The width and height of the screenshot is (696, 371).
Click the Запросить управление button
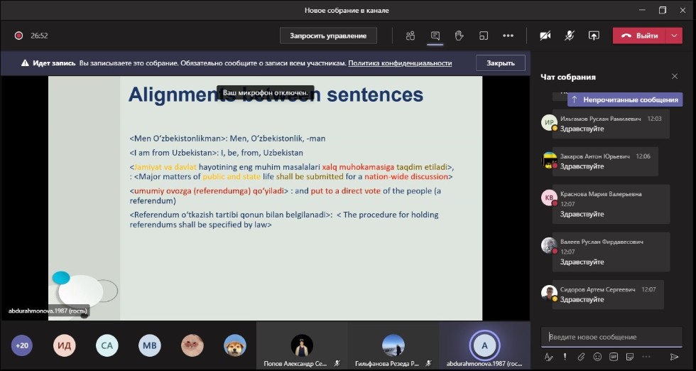point(328,36)
